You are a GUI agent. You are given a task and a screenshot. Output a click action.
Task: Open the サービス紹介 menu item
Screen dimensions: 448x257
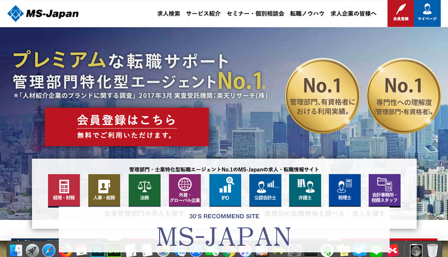(x=203, y=14)
